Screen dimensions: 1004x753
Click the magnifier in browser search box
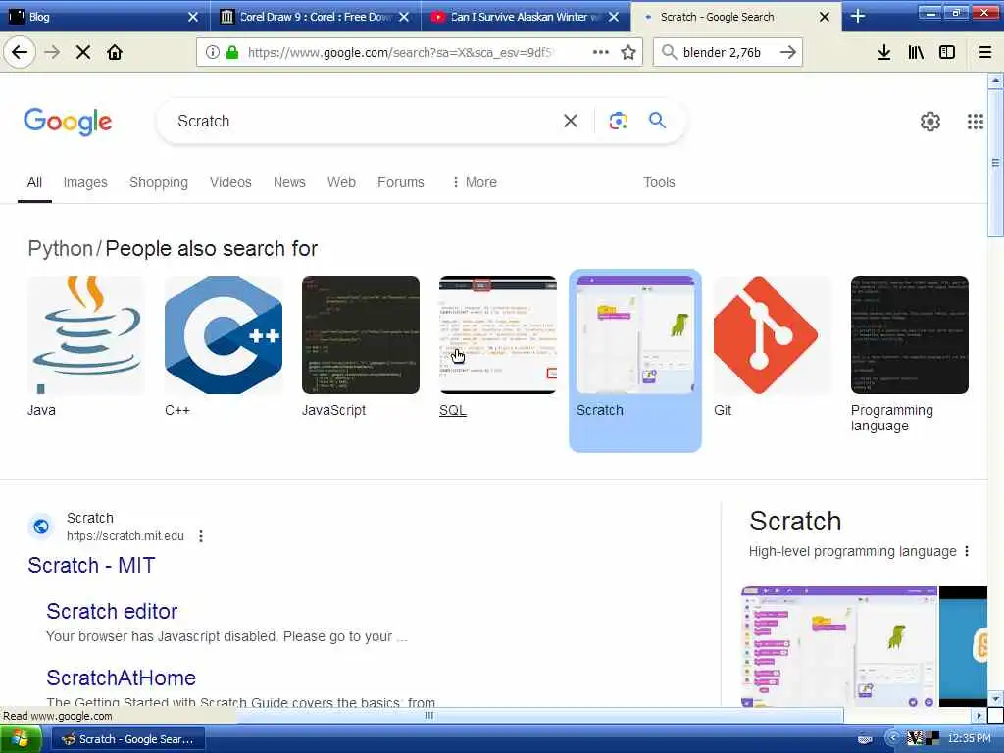point(669,52)
